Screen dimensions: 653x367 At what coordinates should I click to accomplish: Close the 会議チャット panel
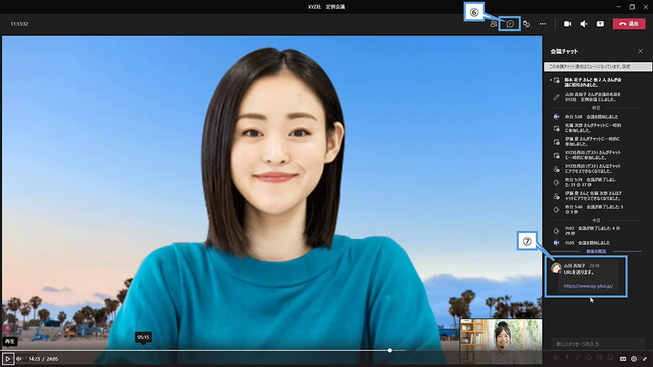point(640,51)
